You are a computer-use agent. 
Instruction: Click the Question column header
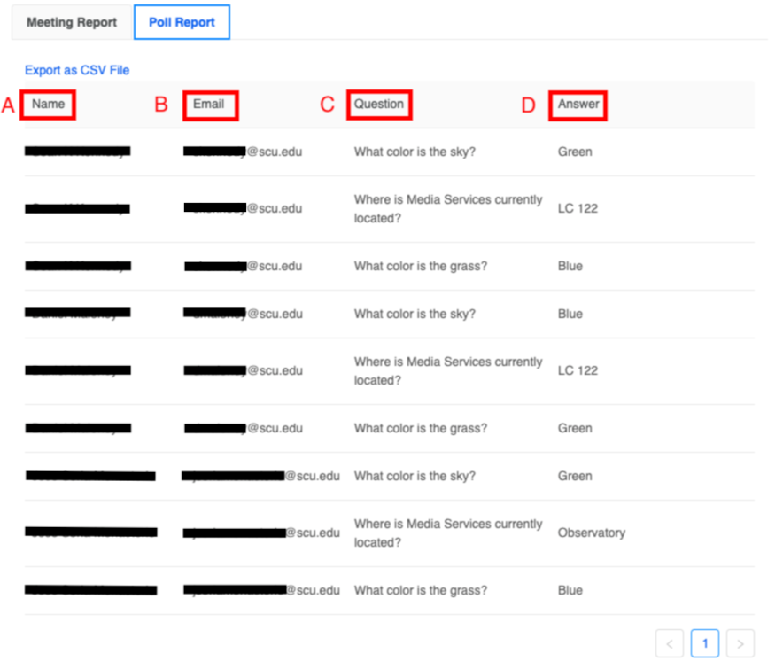click(x=379, y=105)
